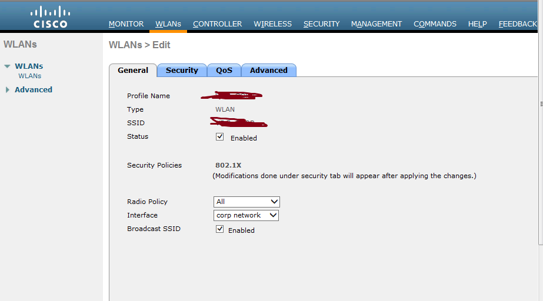This screenshot has height=301, width=543.
Task: Open the Radio Policy dropdown
Action: [246, 202]
